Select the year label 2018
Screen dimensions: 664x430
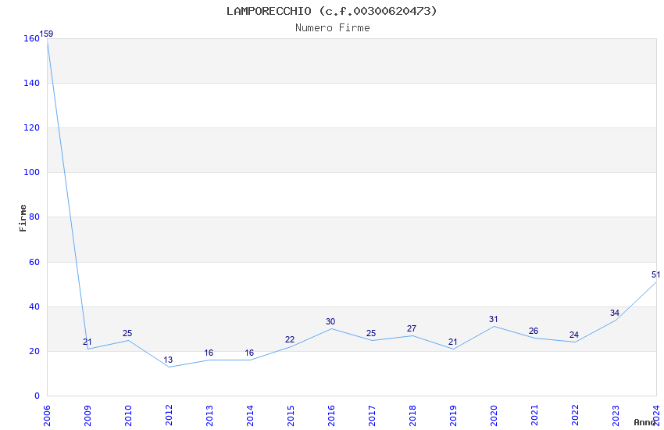click(x=413, y=416)
